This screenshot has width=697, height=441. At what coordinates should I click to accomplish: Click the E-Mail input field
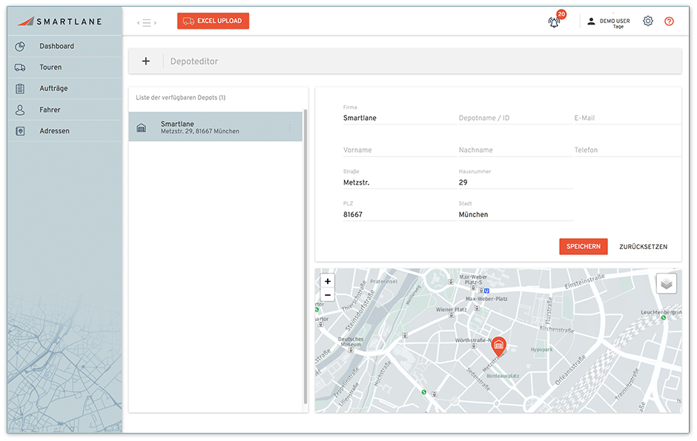point(627,118)
